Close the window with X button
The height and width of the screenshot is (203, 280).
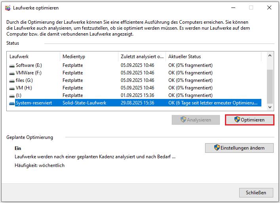pos(269,8)
